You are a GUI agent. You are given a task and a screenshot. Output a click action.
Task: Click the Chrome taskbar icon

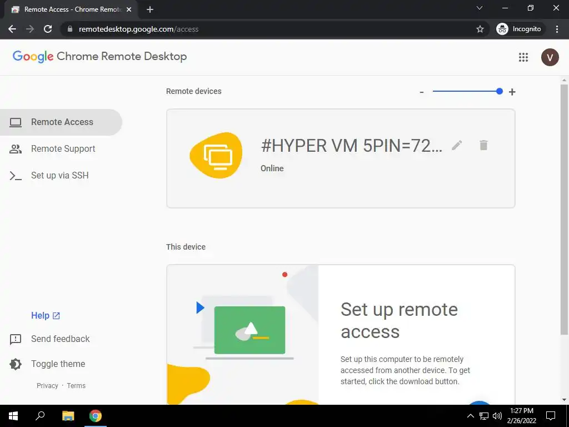coord(96,416)
